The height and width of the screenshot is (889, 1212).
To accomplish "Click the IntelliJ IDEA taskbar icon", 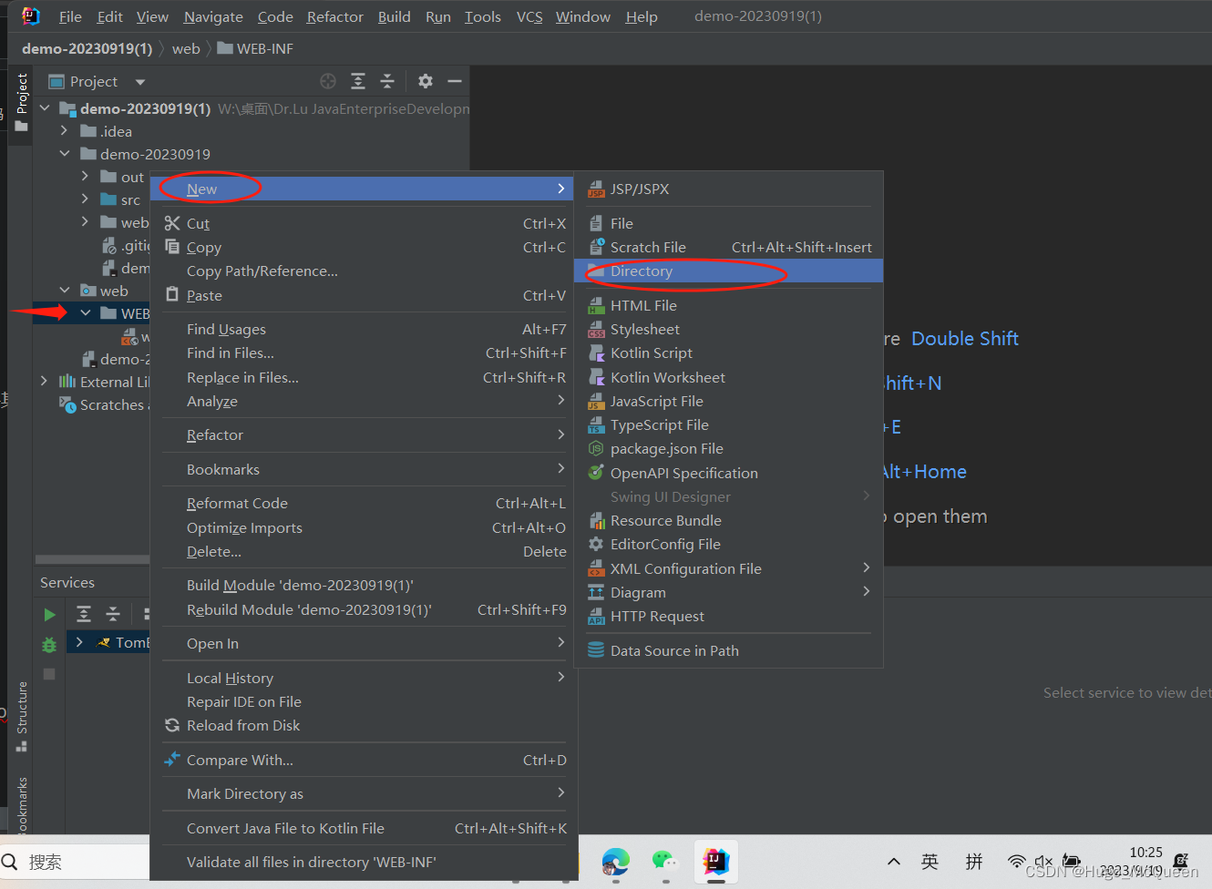I will 715,861.
